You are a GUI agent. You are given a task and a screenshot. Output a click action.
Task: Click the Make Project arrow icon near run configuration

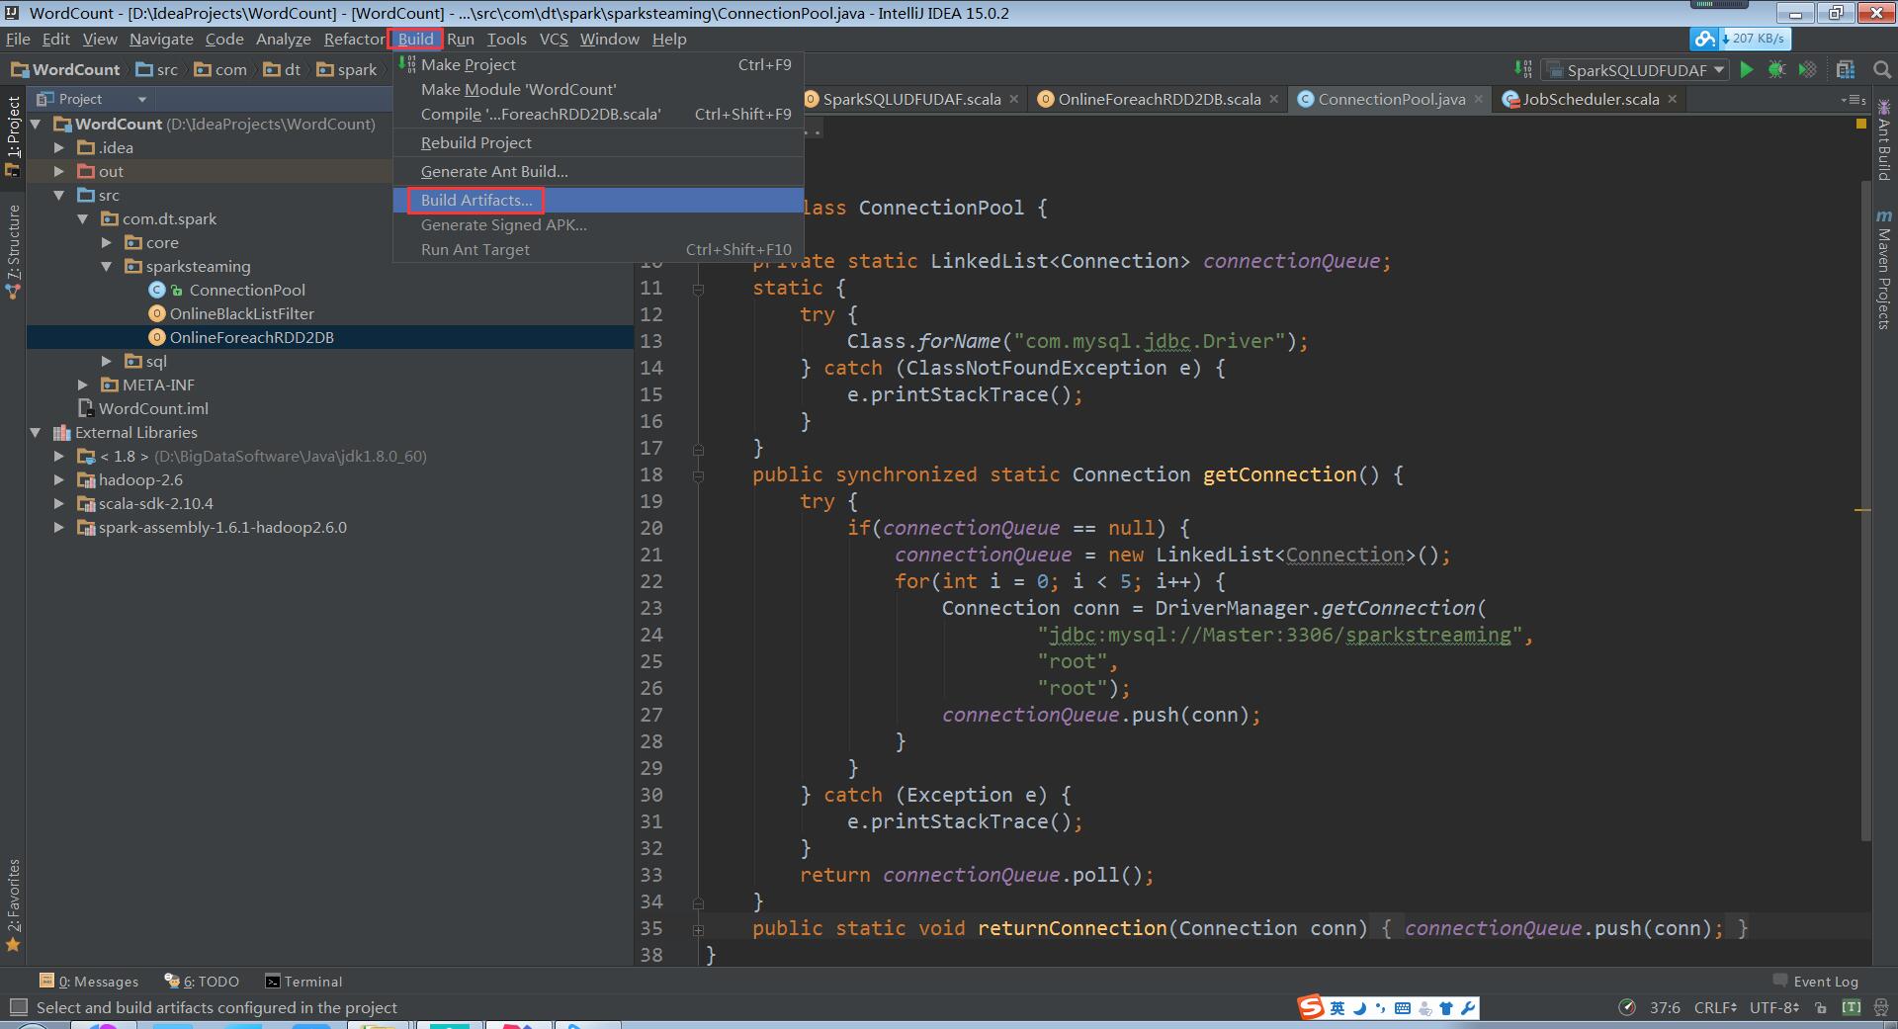point(1523,69)
